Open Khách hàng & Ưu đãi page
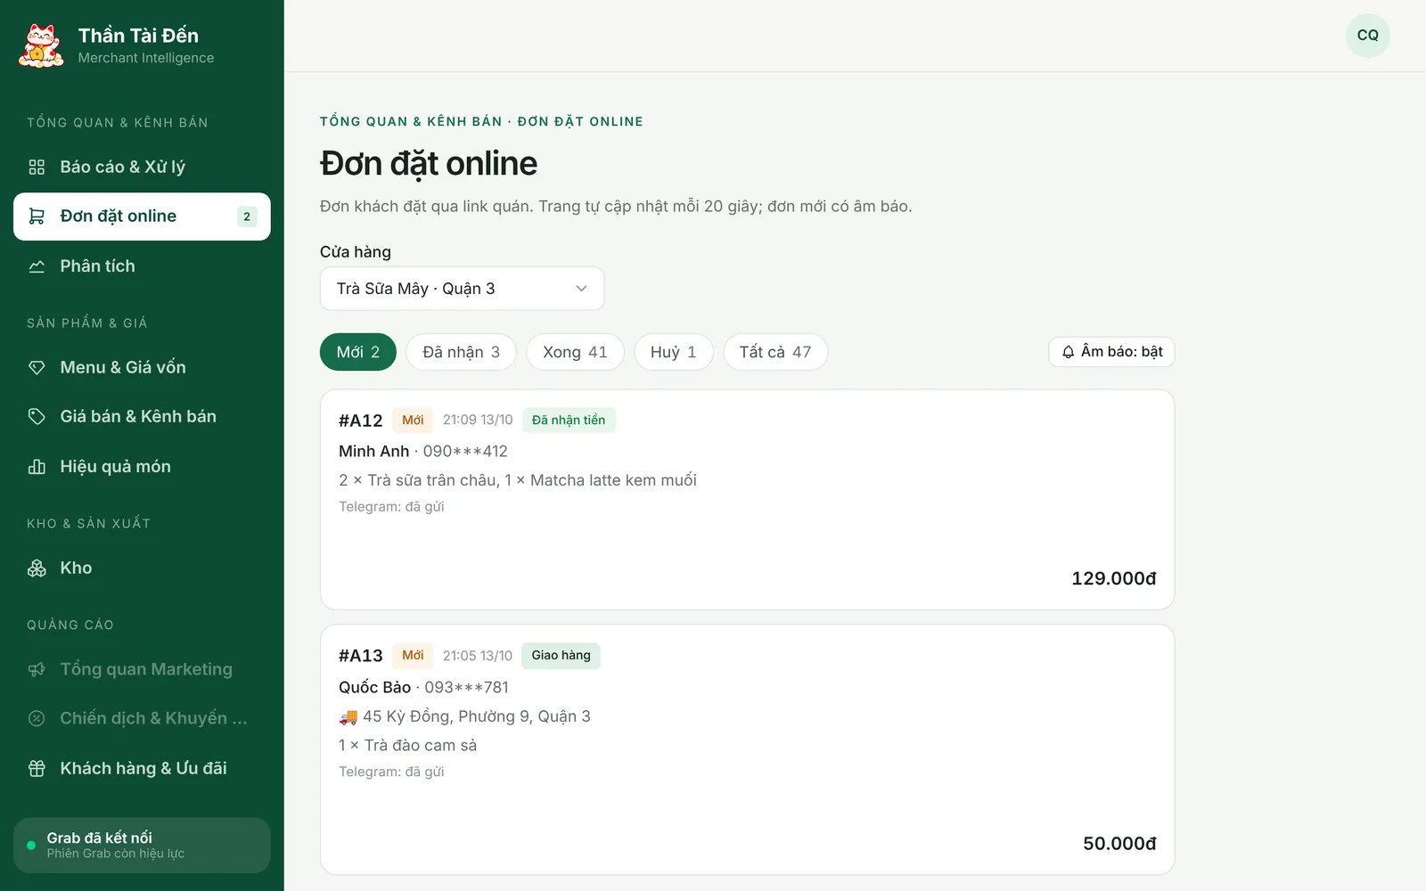Image resolution: width=1426 pixels, height=891 pixels. pyautogui.click(x=142, y=768)
